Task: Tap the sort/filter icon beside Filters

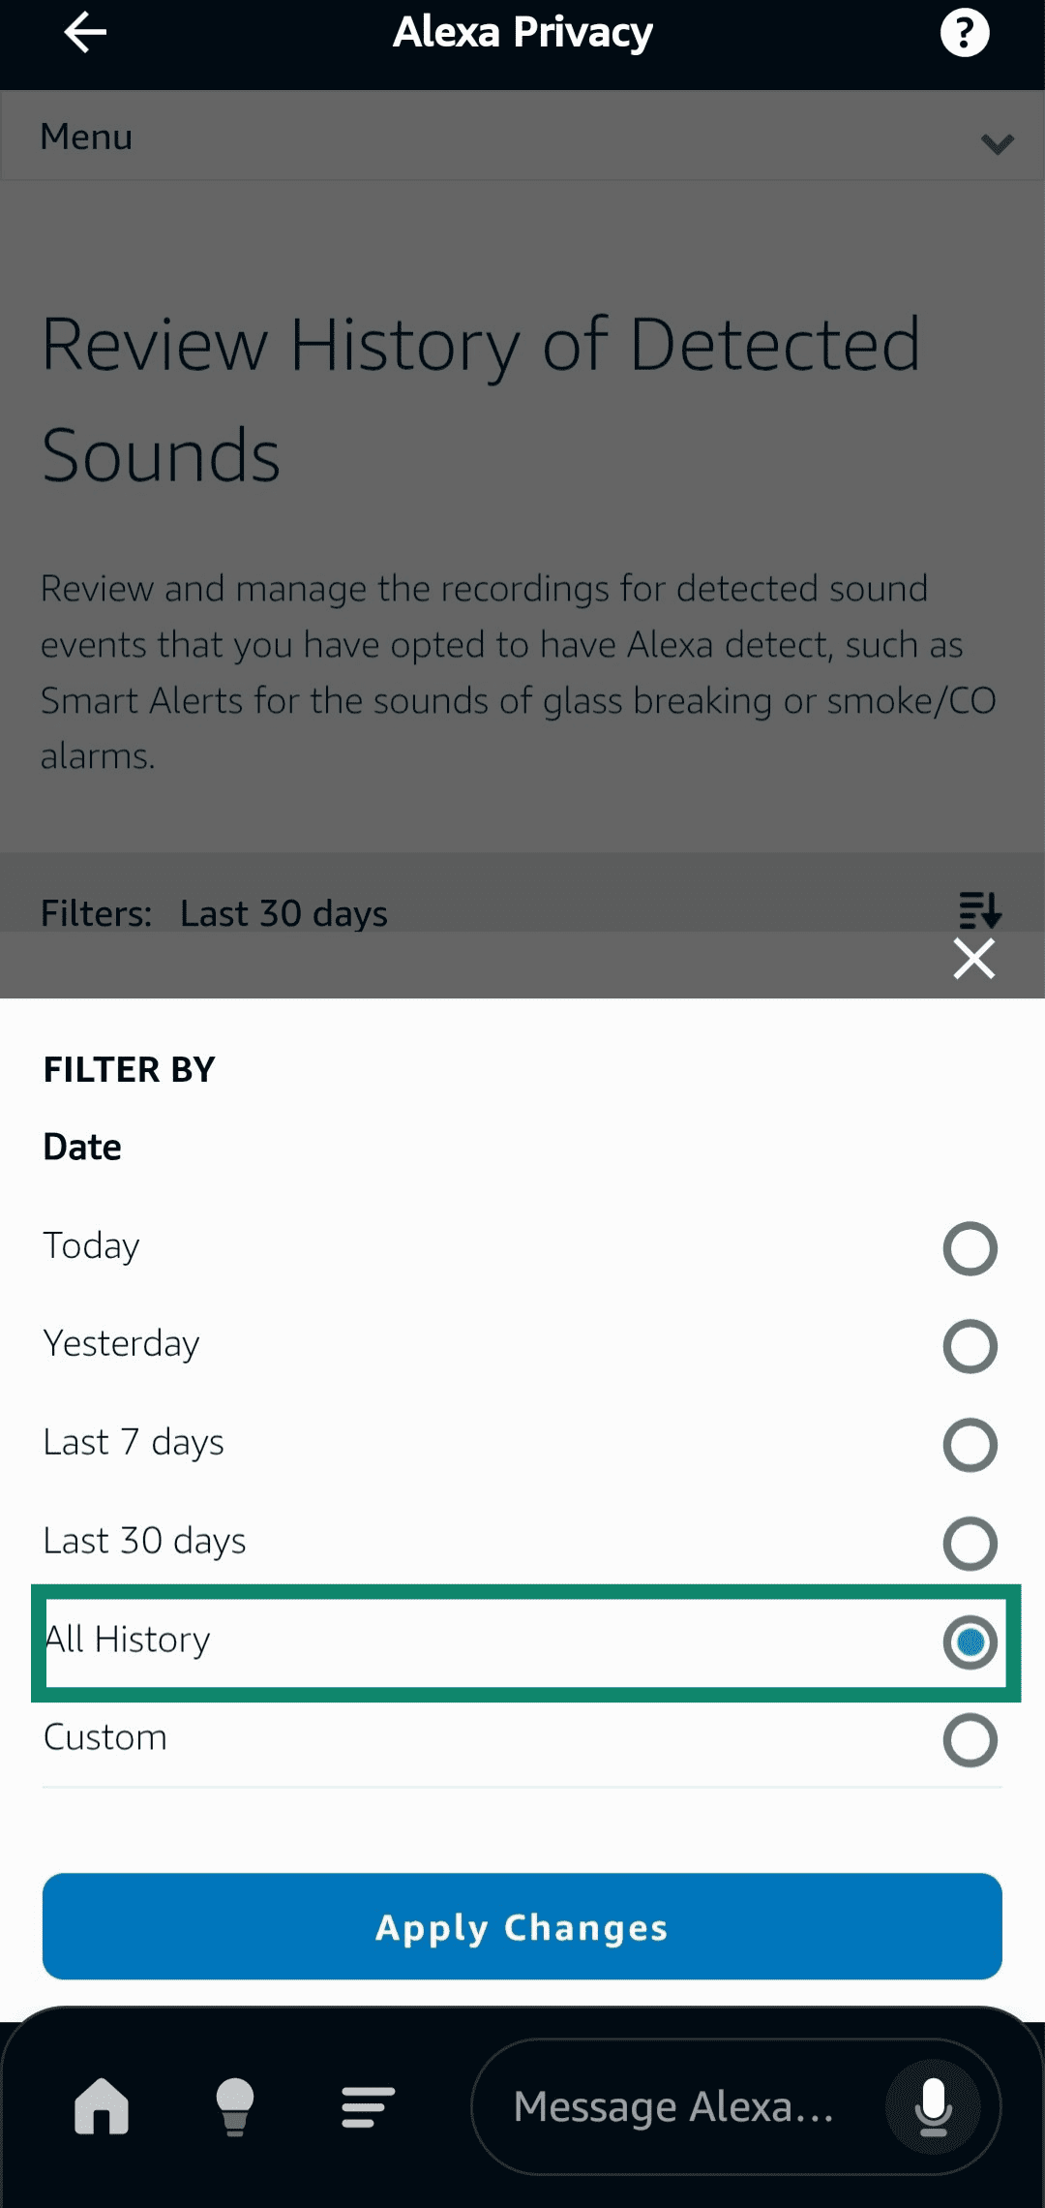Action: pos(979,910)
